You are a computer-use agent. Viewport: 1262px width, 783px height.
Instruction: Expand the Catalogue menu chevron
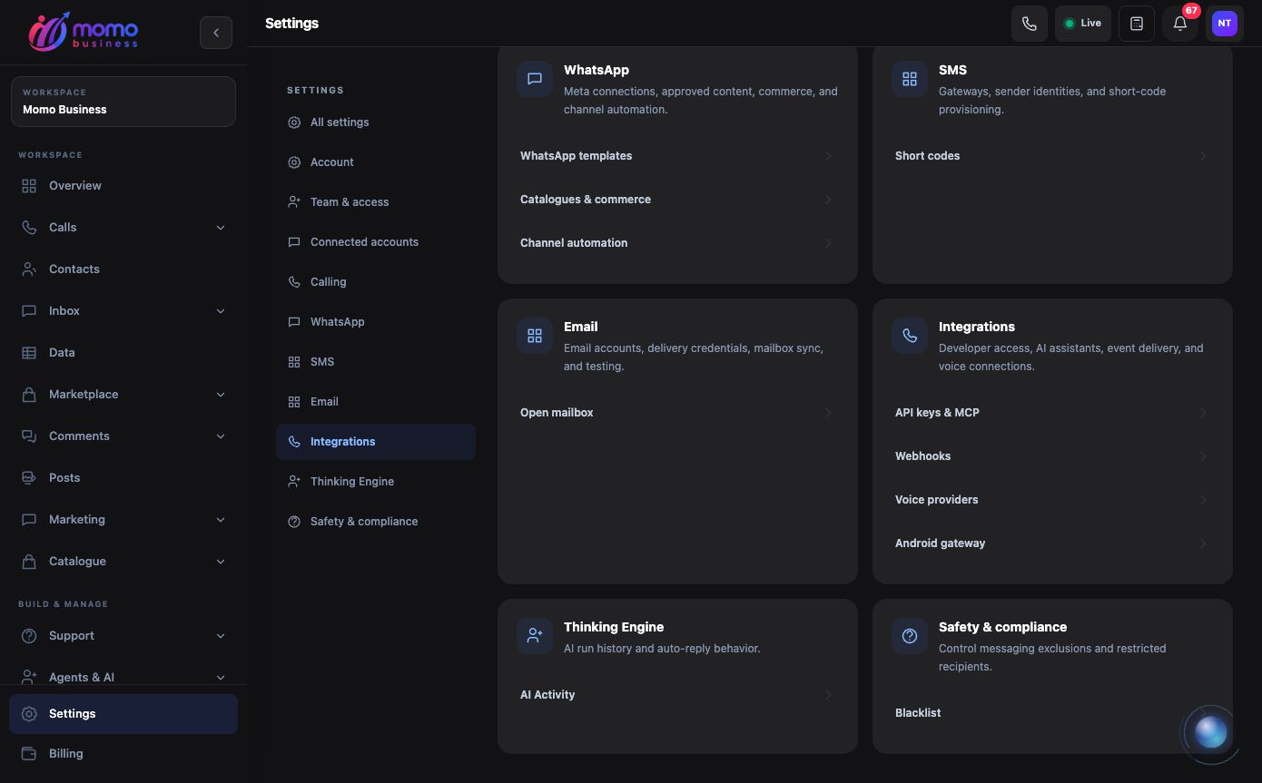coord(221,562)
